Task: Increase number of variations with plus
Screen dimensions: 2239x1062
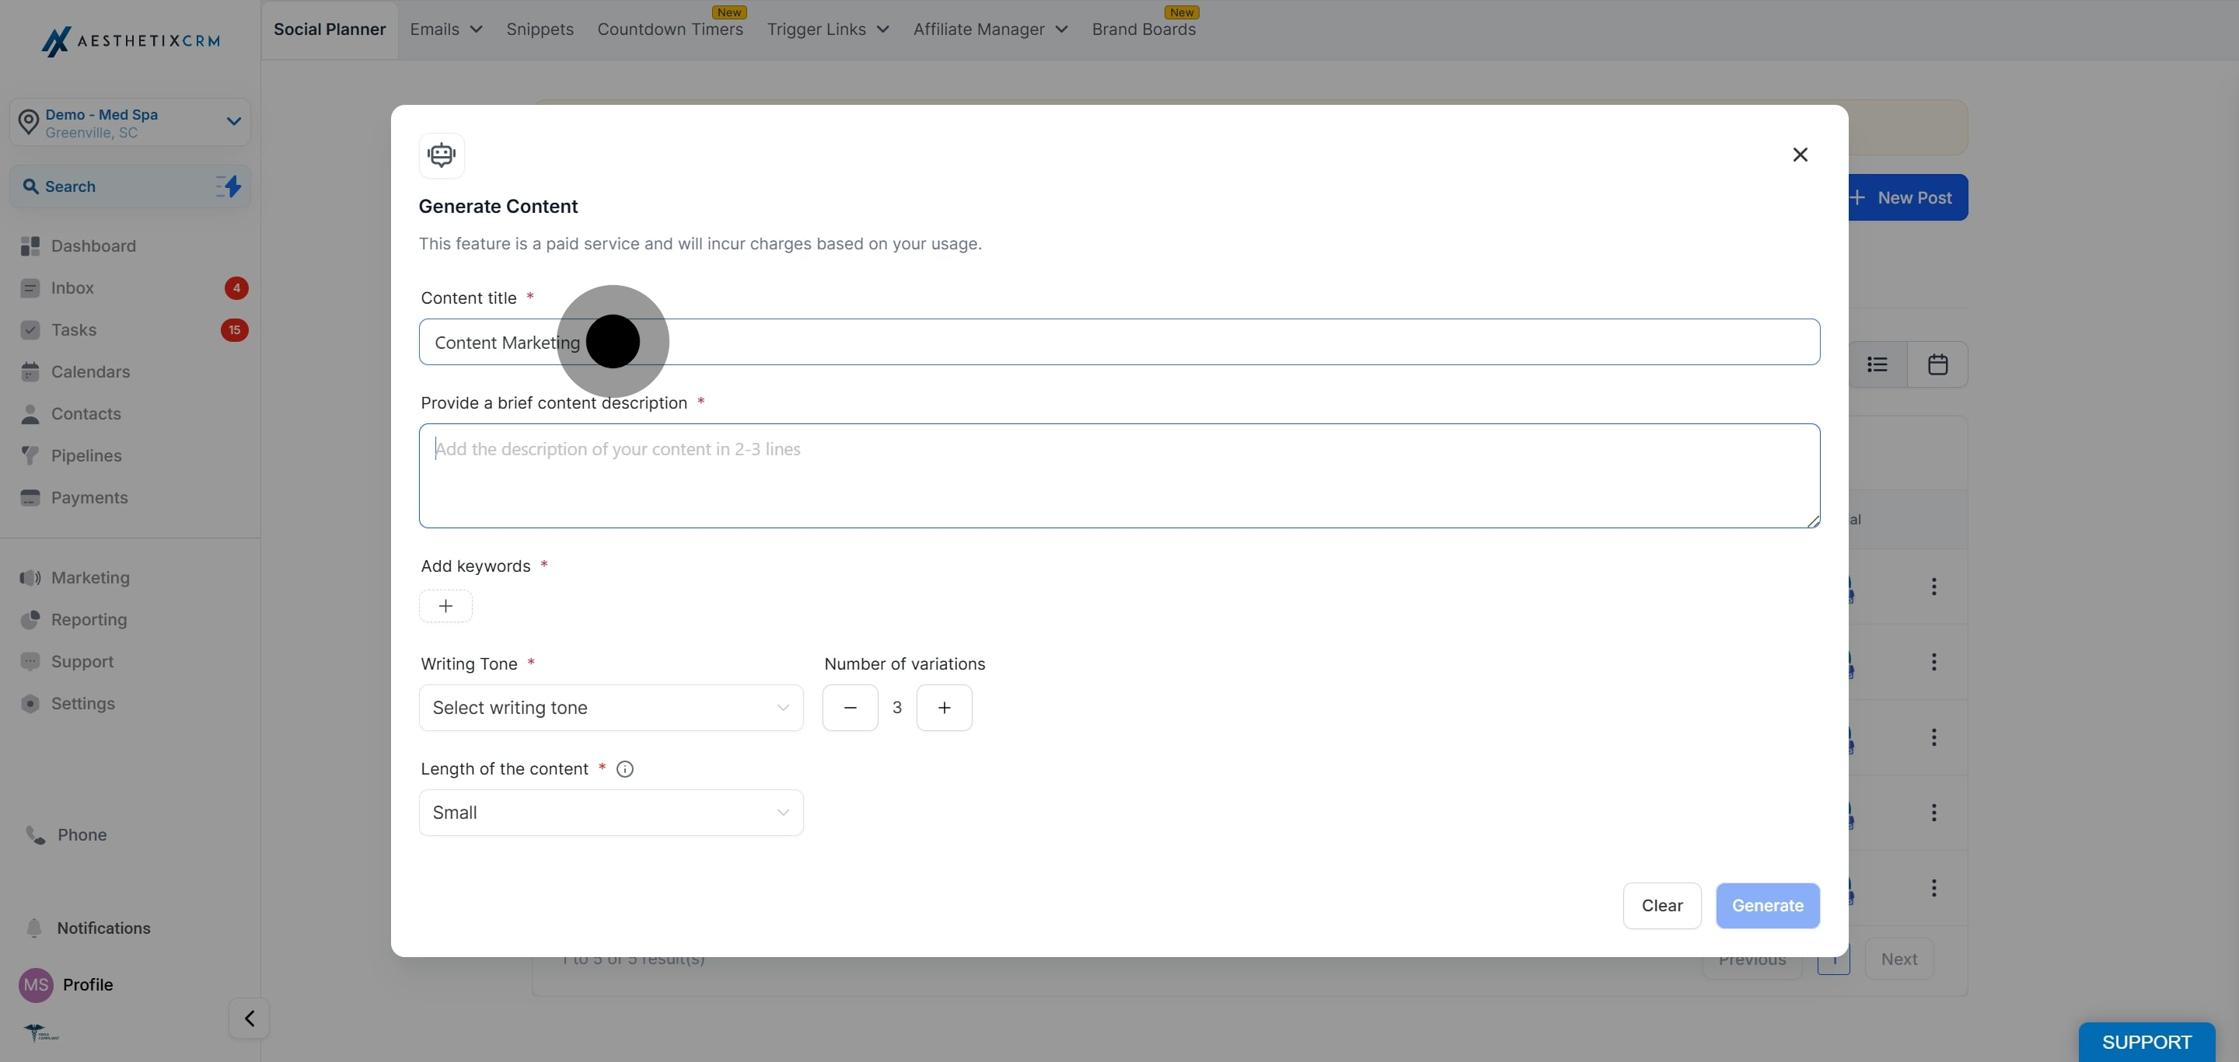Action: [944, 708]
